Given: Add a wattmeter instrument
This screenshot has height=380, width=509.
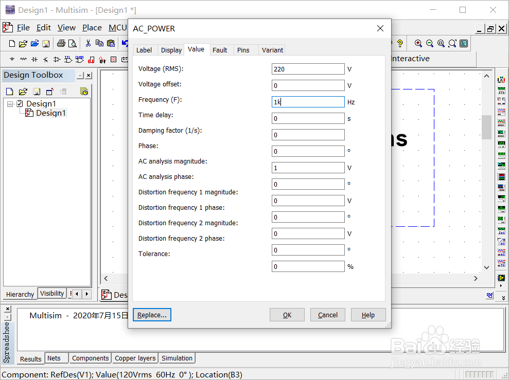Looking at the screenshot, I should click(x=501, y=101).
